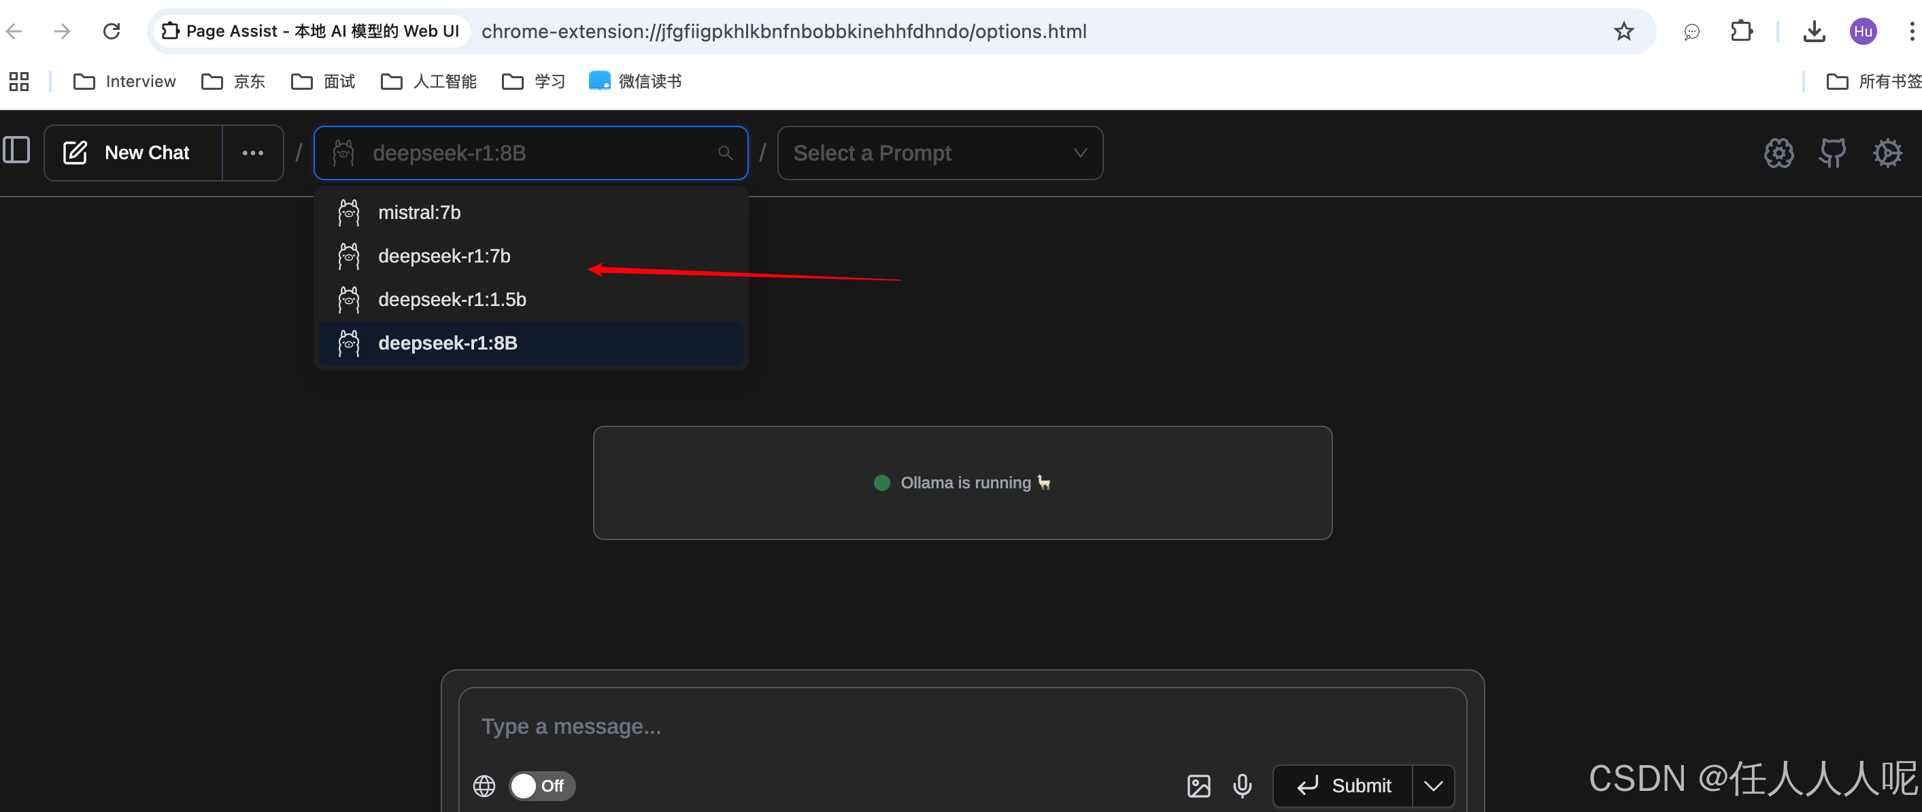Open the chat bubble extension icon
Viewport: 1922px width, 812px height.
(x=1691, y=31)
